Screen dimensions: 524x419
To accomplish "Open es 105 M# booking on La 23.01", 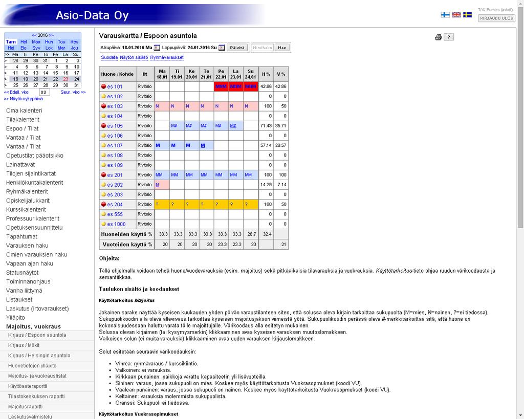I will pyautogui.click(x=235, y=126).
